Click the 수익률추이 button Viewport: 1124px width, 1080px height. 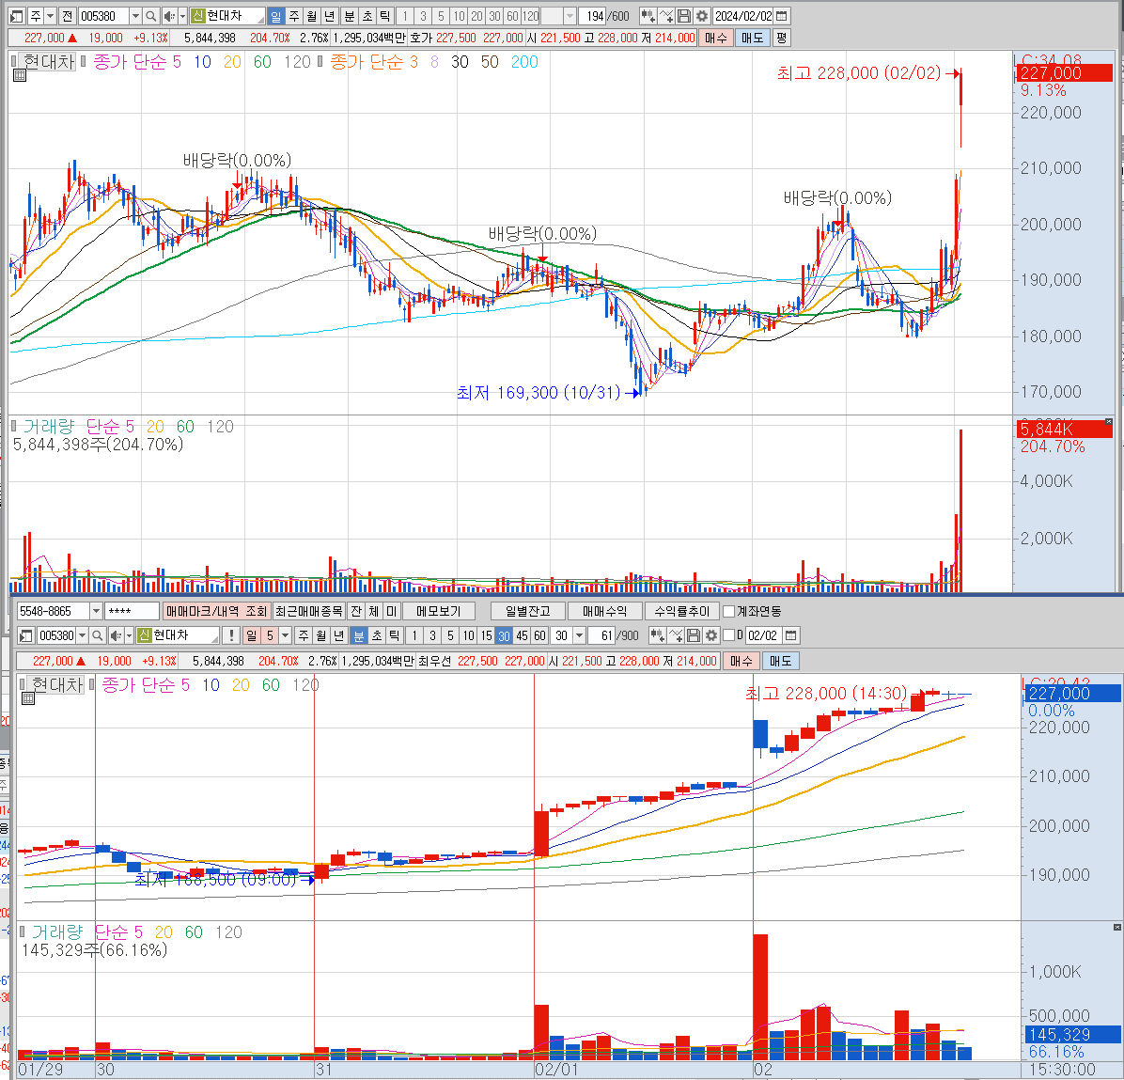681,611
